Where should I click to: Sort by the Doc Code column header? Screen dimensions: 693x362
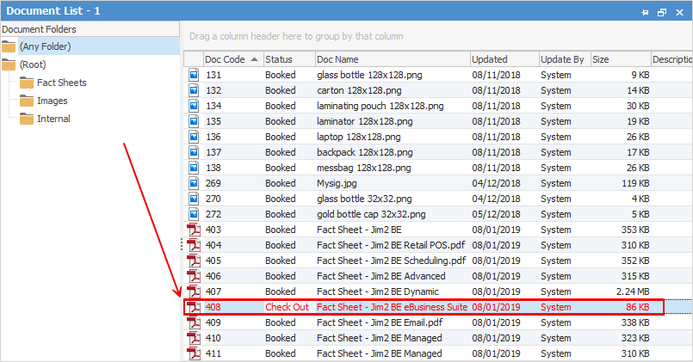(233, 59)
